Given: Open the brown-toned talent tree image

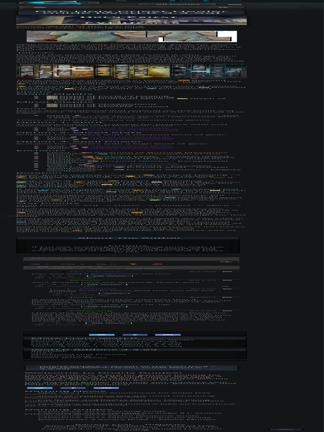Looking at the screenshot, I should 55,71.
